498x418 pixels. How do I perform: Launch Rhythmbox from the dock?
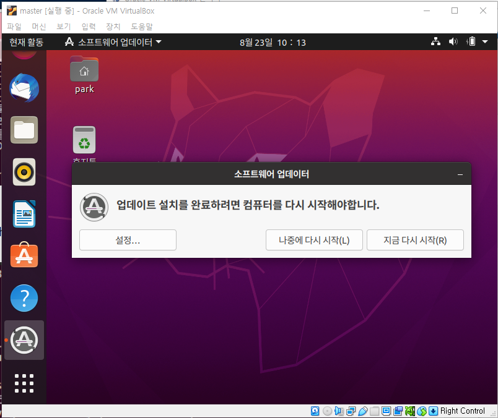[x=24, y=173]
